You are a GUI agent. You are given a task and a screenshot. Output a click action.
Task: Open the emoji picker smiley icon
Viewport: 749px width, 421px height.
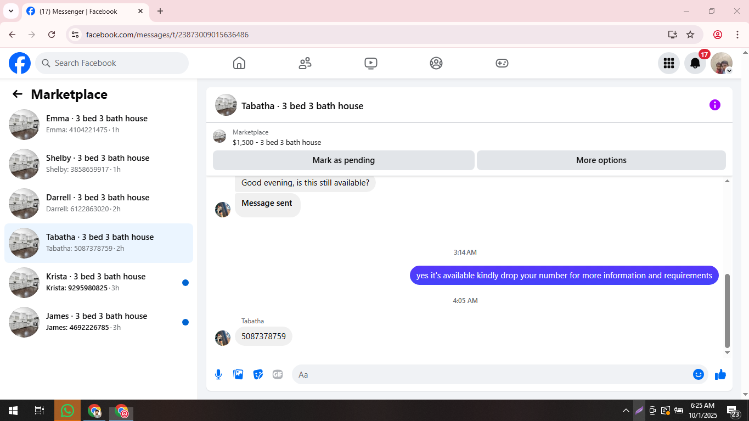[x=699, y=374]
